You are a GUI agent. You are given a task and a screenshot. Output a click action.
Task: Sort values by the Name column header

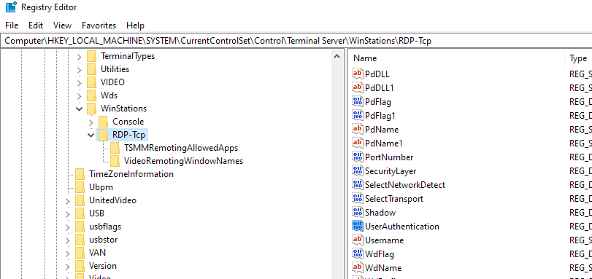[456, 58]
